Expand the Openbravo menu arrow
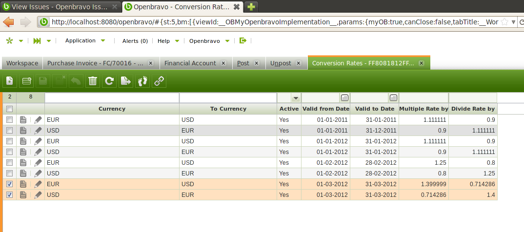The height and width of the screenshot is (232, 524). coord(227,41)
